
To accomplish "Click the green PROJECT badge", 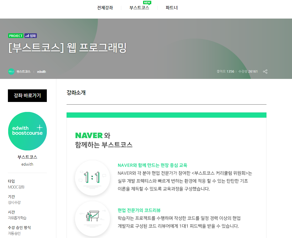I will (16, 36).
